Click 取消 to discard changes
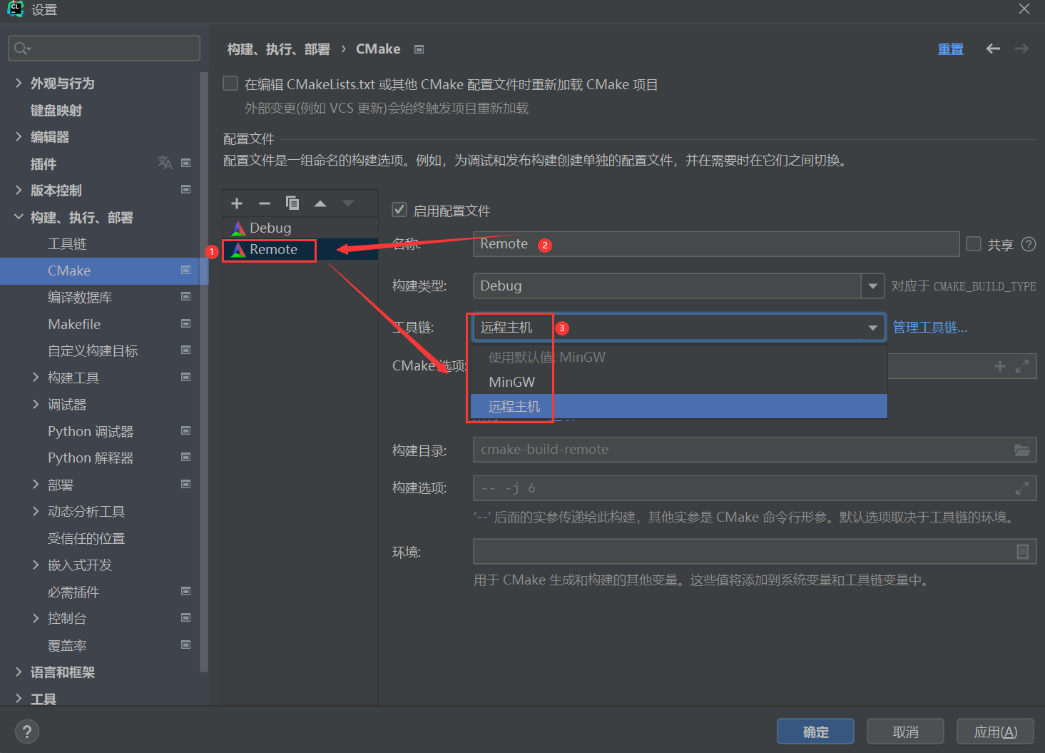Viewport: 1045px width, 753px height. pyautogui.click(x=905, y=732)
